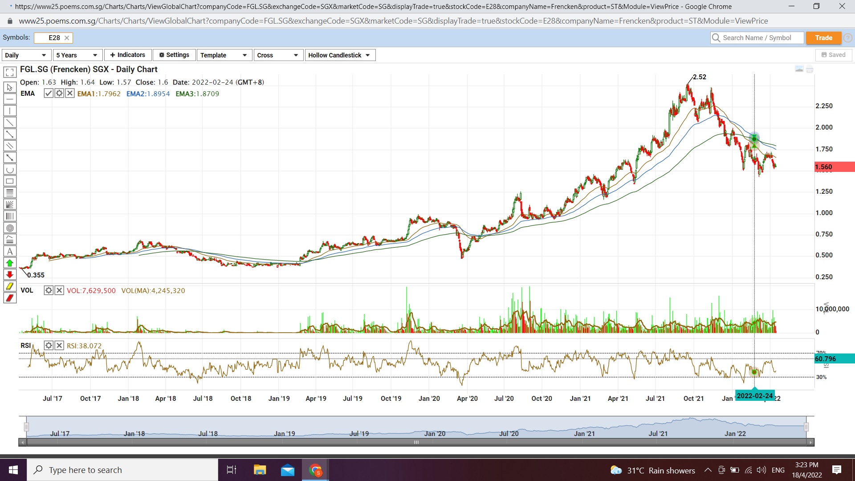The image size is (855, 481).
Task: Click the timeline range scrollbar handle
Action: [x=416, y=442]
